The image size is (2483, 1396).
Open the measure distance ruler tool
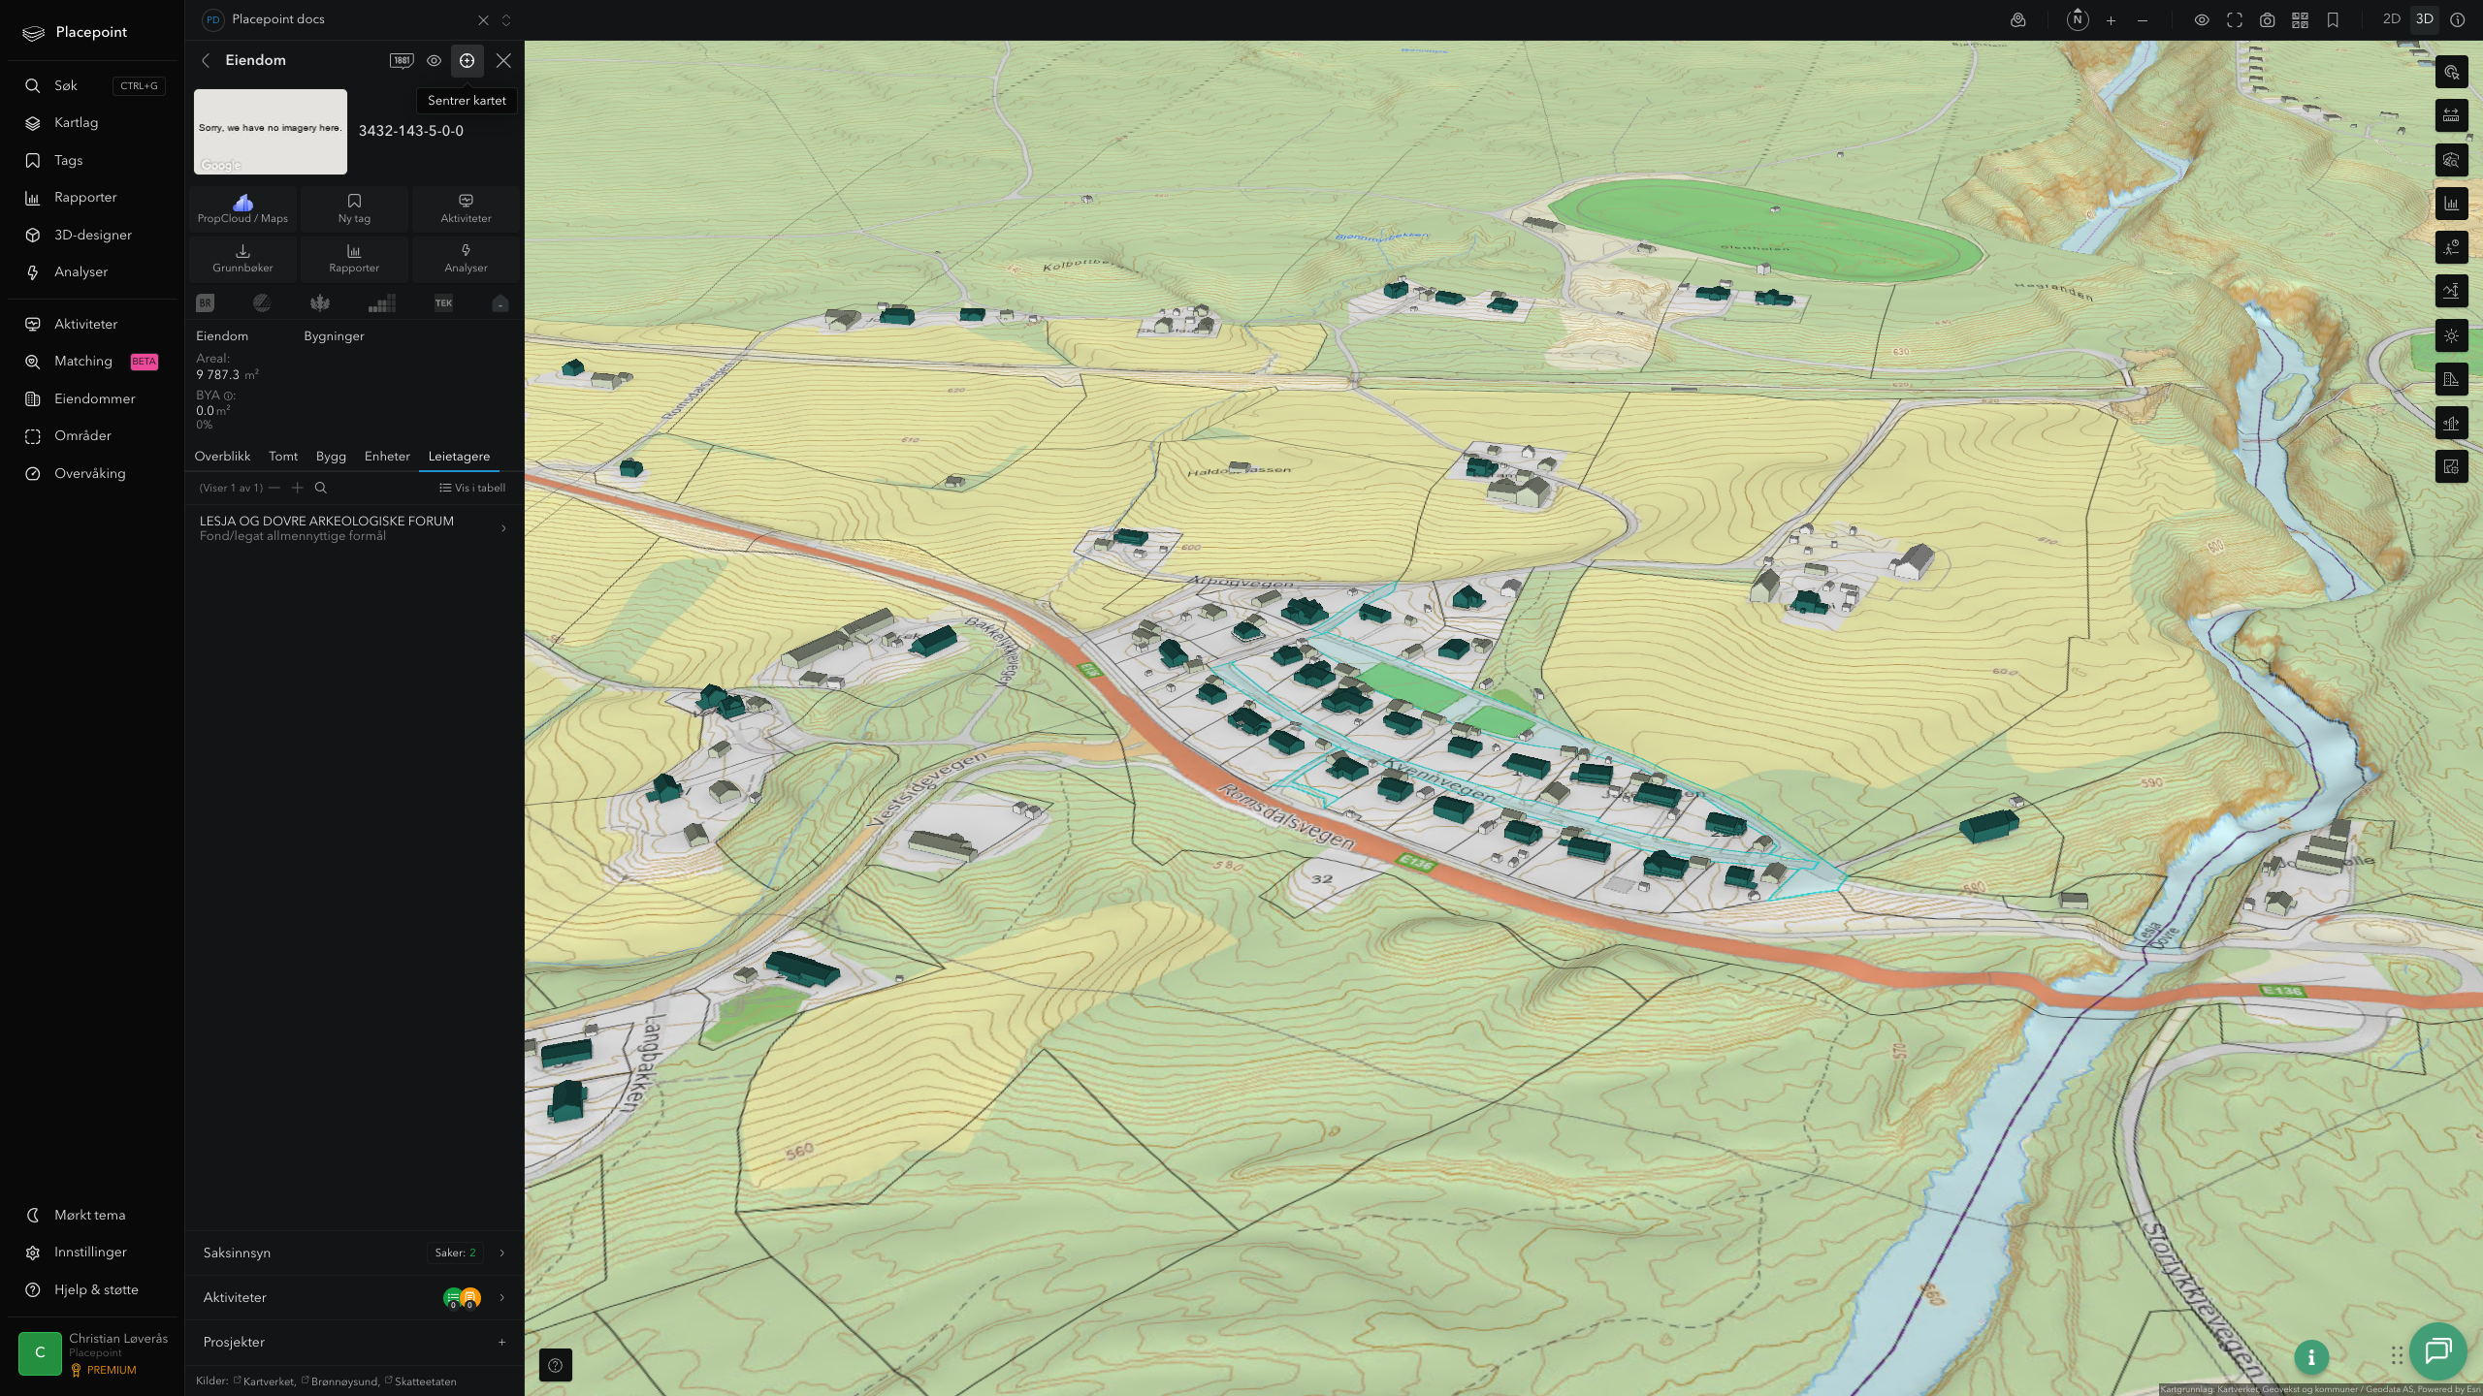tap(2451, 116)
